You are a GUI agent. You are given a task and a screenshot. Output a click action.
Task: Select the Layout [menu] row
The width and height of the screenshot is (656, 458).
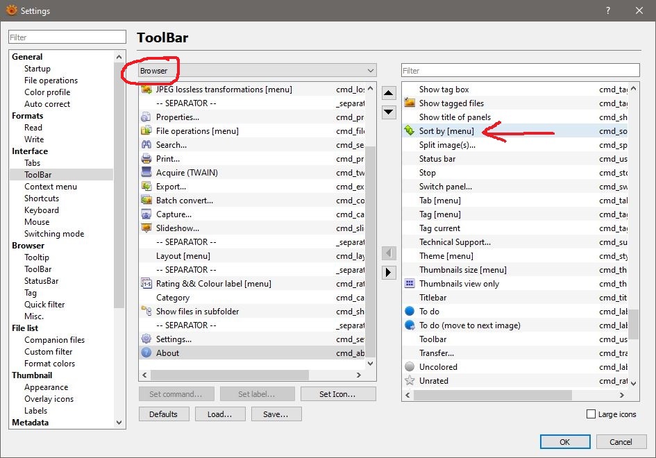click(x=252, y=255)
